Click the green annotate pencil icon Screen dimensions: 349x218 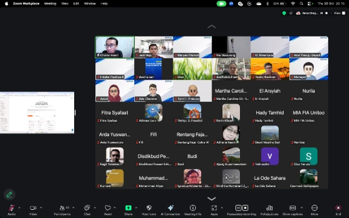click(9, 195)
